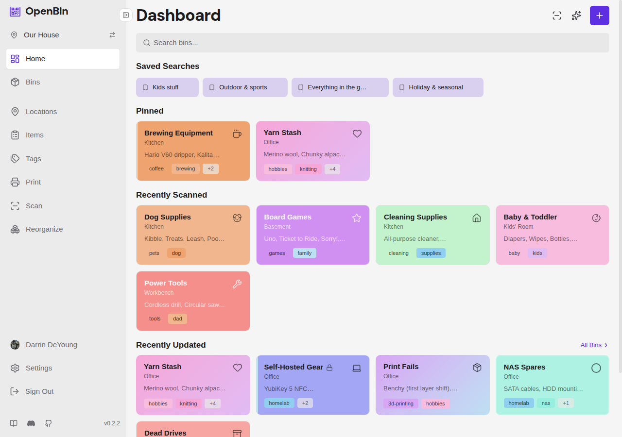Open the Scan page from the sidebar
Viewport: 622px width, 437px height.
pyautogui.click(x=34, y=205)
